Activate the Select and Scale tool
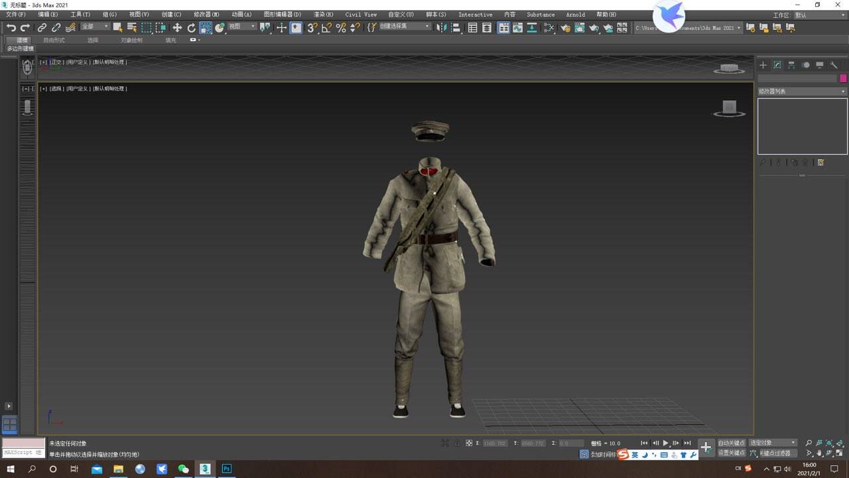 pyautogui.click(x=206, y=28)
